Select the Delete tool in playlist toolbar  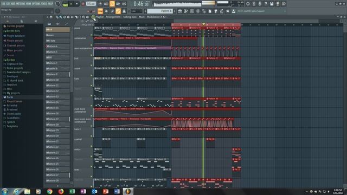[65, 17]
